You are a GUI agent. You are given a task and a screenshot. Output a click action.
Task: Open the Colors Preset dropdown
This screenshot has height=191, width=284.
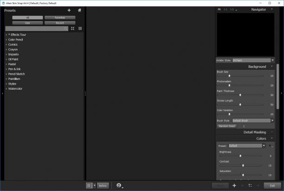(247, 145)
